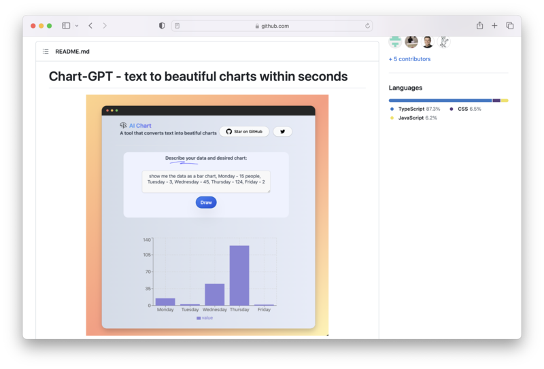Open the JavaScript 6.2% language link
The width and height of the screenshot is (544, 369).
(418, 118)
